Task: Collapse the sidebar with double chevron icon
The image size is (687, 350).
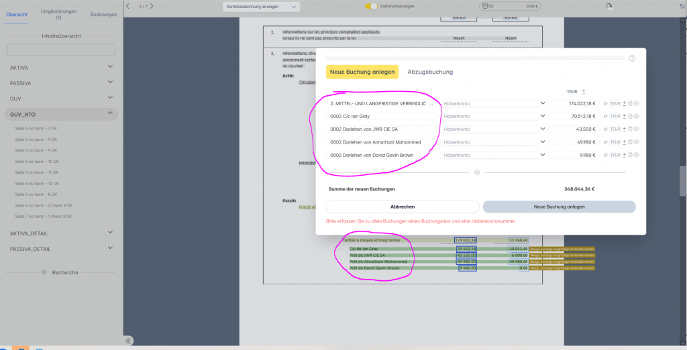Action: [129, 341]
